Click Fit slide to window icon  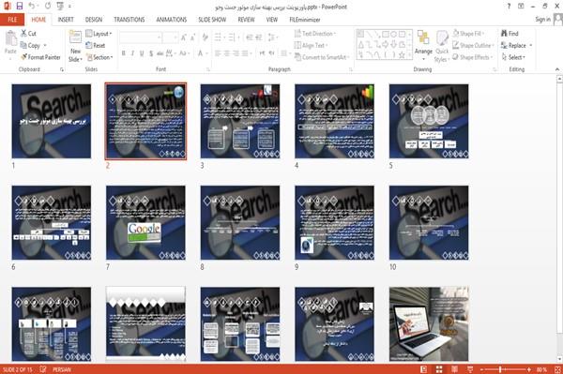(x=557, y=369)
